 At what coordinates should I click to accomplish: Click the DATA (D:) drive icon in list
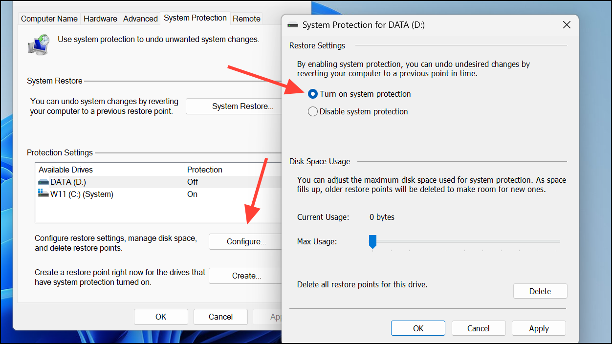(x=44, y=182)
